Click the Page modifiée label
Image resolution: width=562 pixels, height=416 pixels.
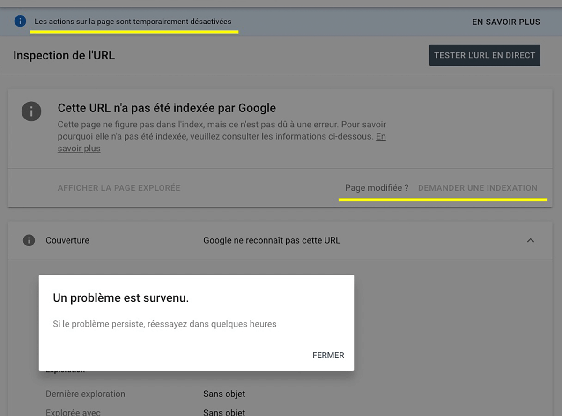point(376,187)
